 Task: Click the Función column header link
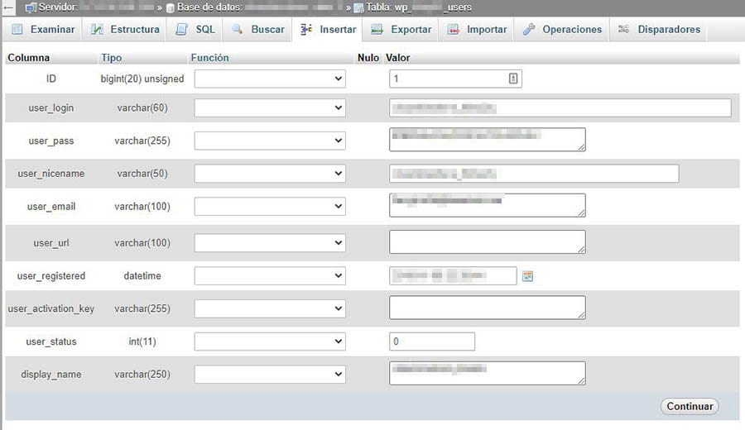coord(209,58)
